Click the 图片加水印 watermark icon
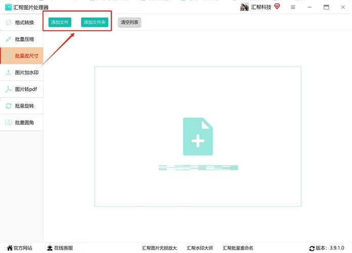Image resolution: width=352 pixels, height=253 pixels. coord(9,73)
